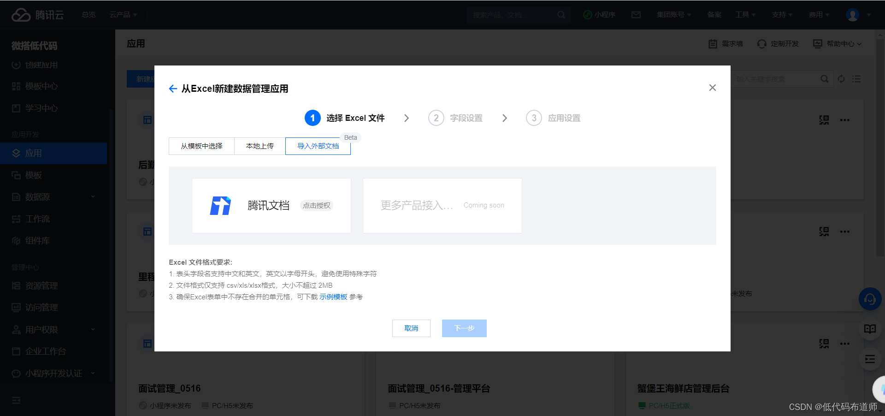Image resolution: width=885 pixels, height=416 pixels.
Task: Expand the 费用 dropdown
Action: coord(819,15)
